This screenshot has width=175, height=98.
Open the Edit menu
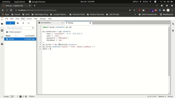click(x=12, y=19)
